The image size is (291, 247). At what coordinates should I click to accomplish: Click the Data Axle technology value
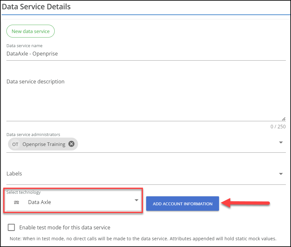[40, 202]
